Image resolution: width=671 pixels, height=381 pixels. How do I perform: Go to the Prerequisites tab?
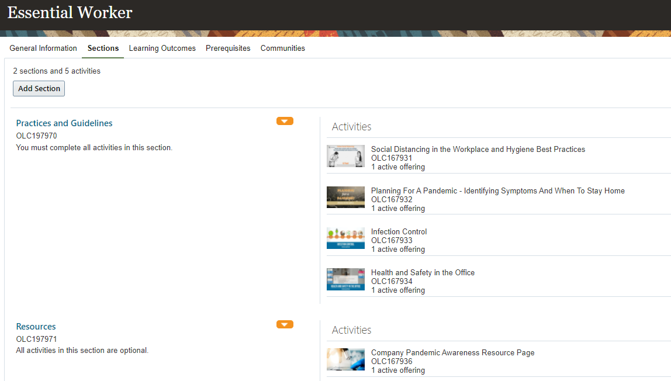coord(228,49)
